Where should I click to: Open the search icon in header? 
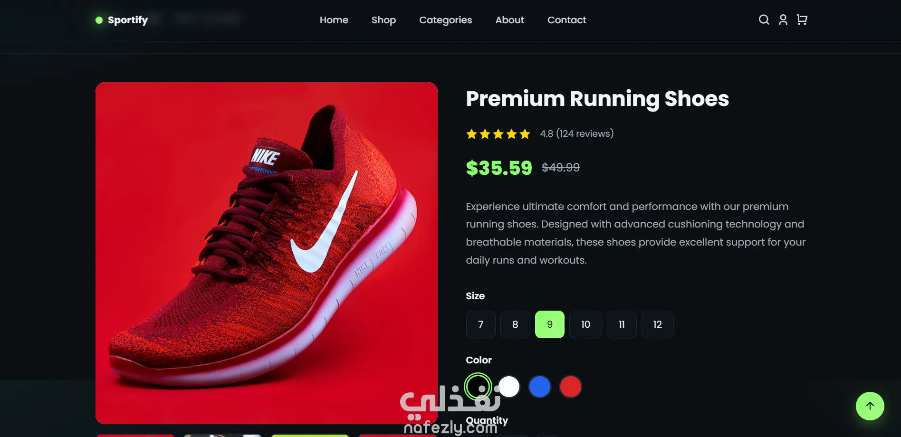(764, 19)
